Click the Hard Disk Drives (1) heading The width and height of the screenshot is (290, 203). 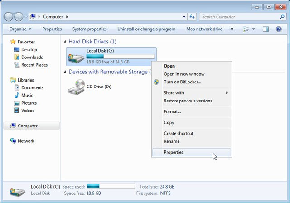click(x=92, y=42)
